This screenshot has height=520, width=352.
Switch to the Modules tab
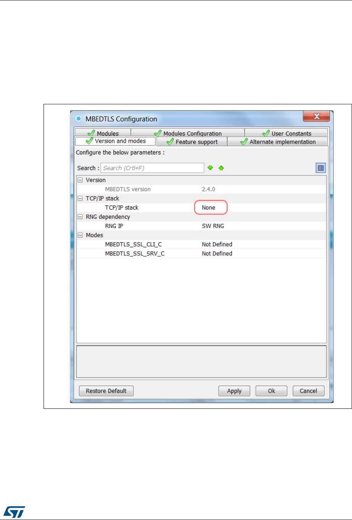pos(103,133)
